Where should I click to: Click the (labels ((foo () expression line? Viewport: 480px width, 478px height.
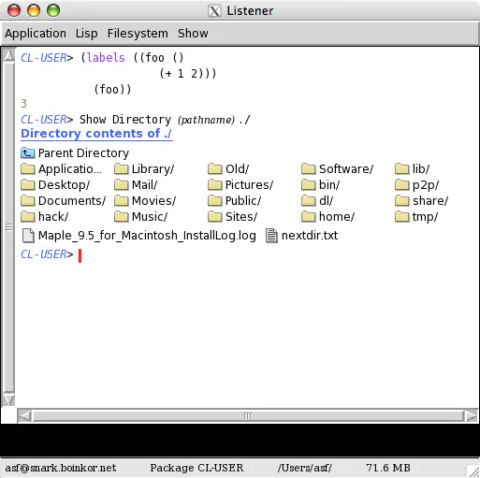pos(132,58)
